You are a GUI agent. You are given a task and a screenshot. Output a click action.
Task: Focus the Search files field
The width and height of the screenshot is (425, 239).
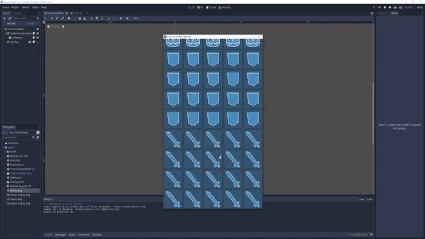click(x=17, y=137)
